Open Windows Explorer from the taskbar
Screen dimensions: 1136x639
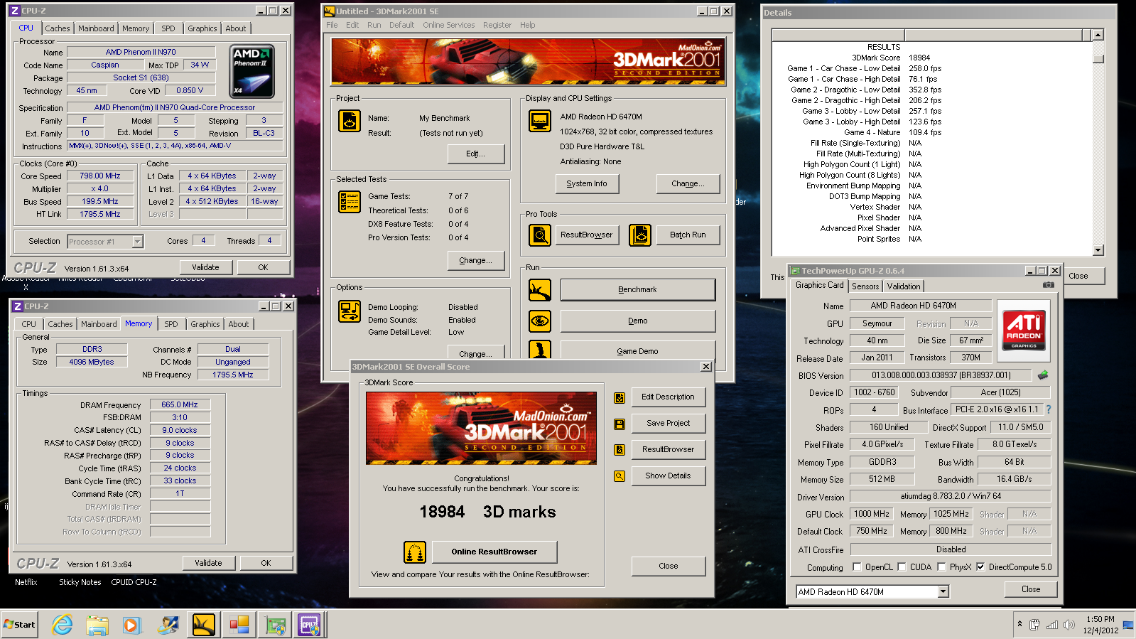97,625
